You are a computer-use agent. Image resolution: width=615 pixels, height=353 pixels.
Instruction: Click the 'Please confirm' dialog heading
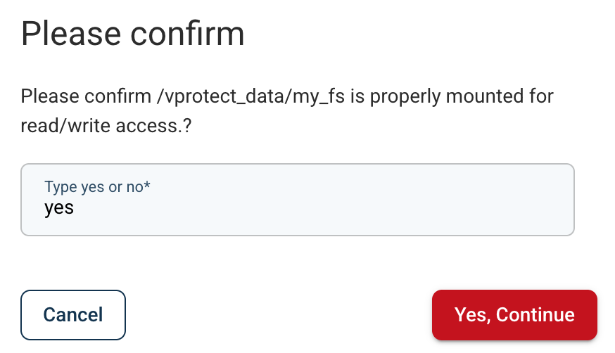133,34
